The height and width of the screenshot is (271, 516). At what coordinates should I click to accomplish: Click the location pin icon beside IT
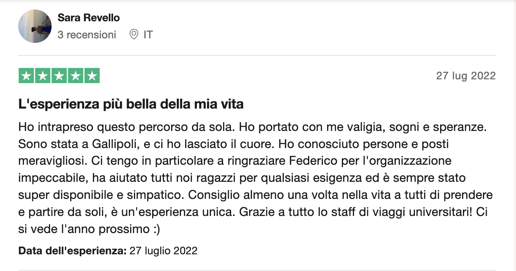(x=134, y=35)
